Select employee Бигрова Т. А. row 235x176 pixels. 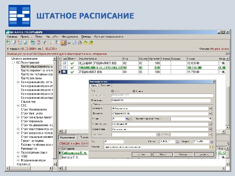point(70,157)
